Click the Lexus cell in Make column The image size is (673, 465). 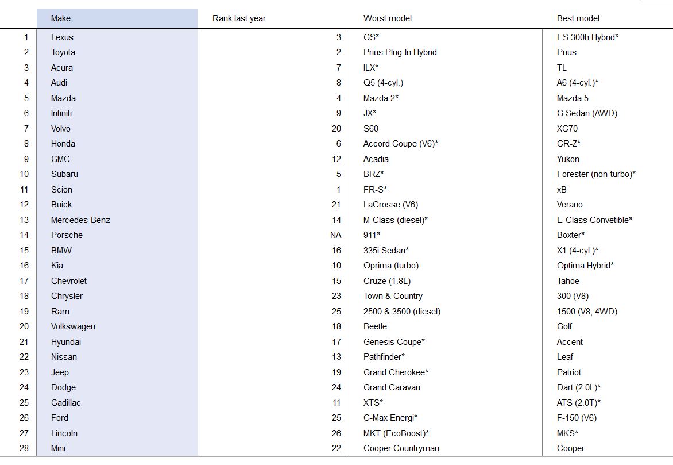62,37
